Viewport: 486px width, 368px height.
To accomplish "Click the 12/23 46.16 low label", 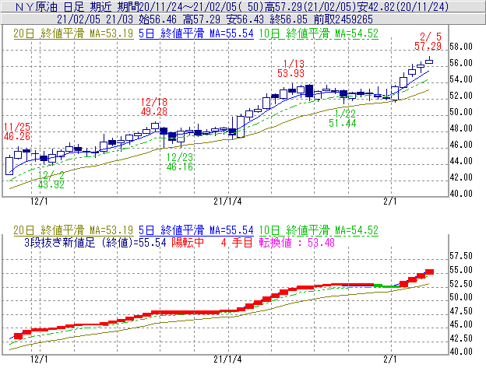I will [180, 162].
